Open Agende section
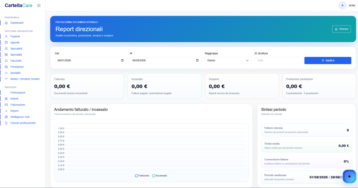 (x=15, y=43)
